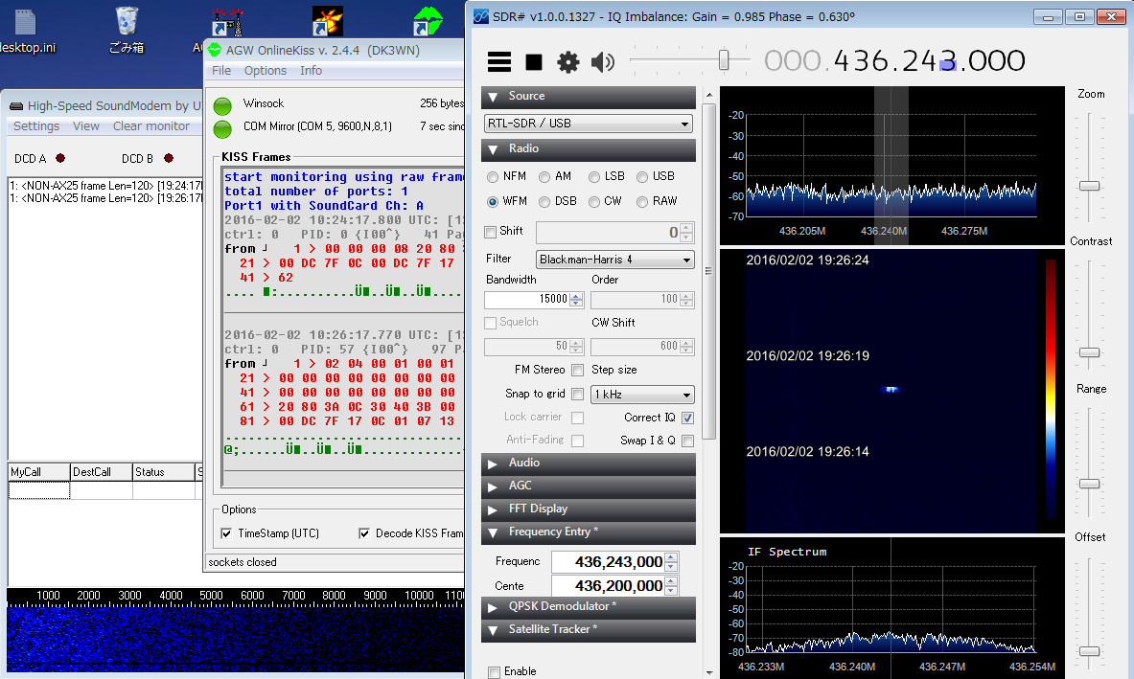1134x679 pixels.
Task: Click the DestCall column header
Action: click(x=102, y=472)
